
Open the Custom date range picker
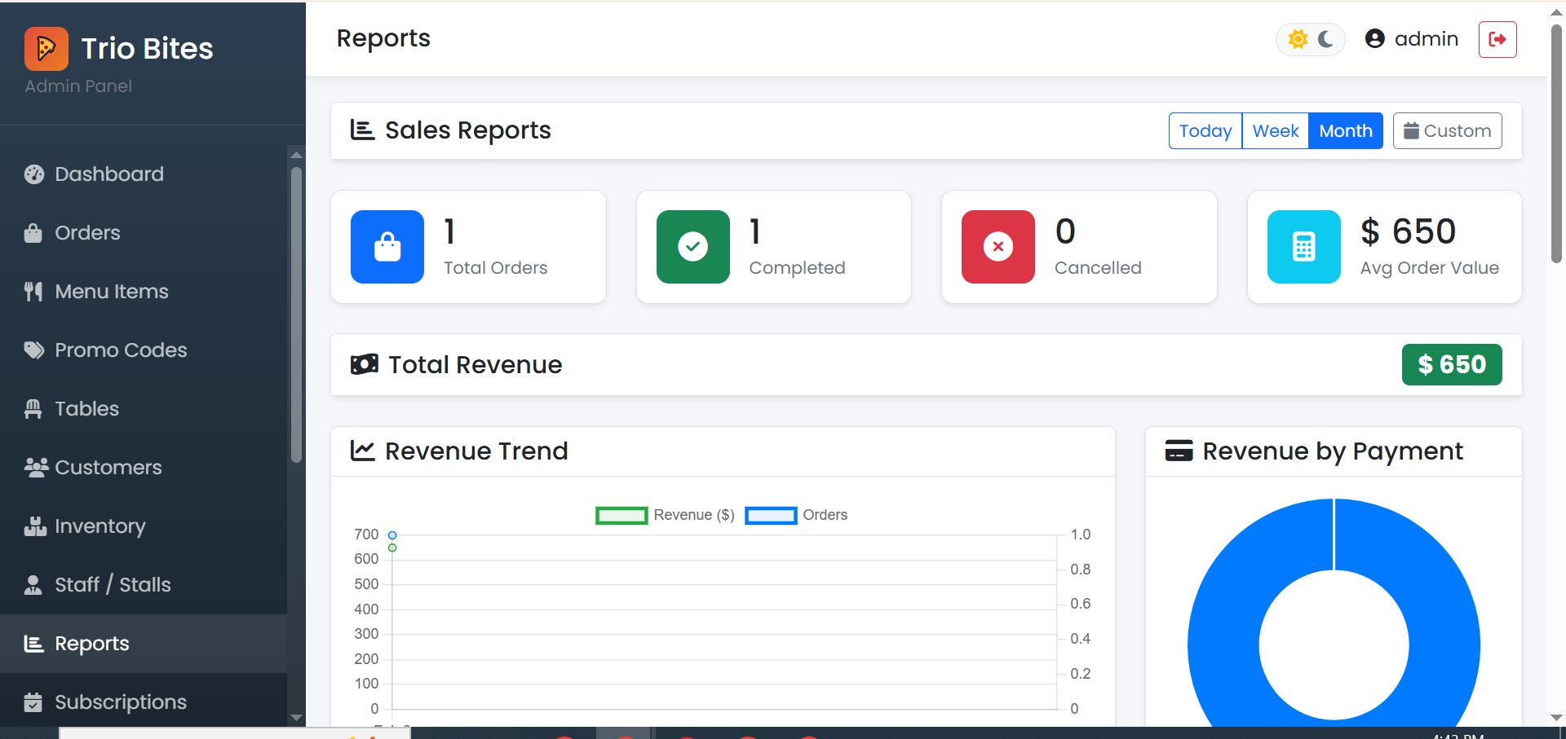1447,131
